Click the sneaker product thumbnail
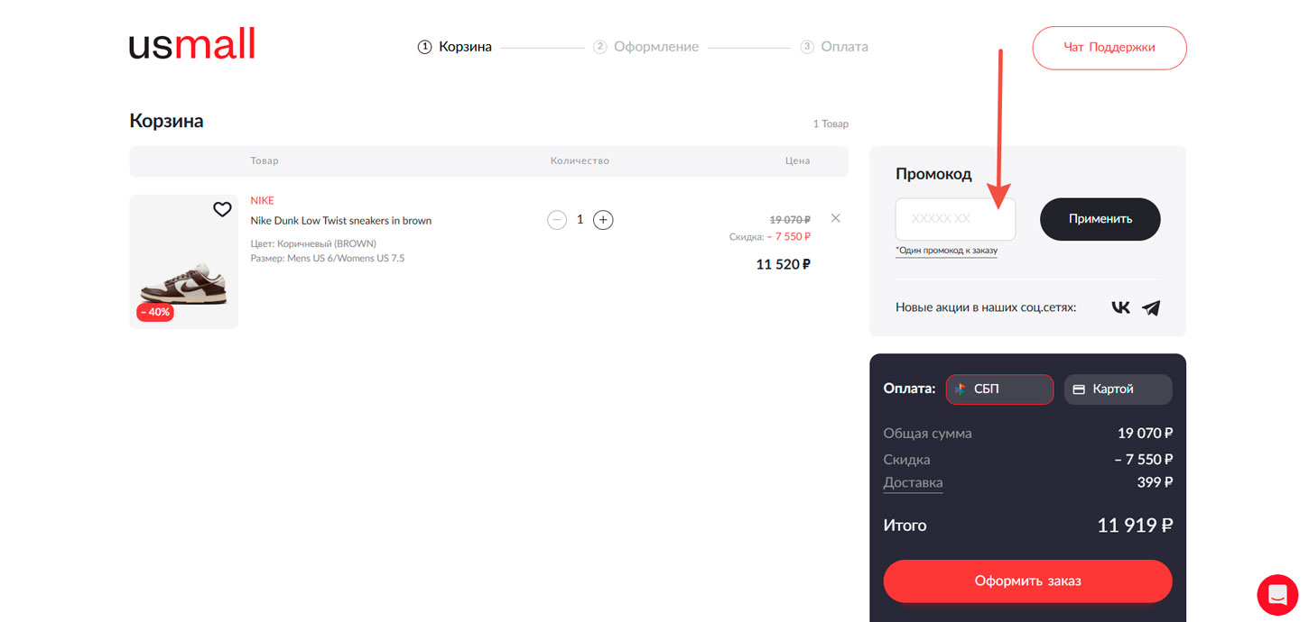This screenshot has height=622, width=1309. pyautogui.click(x=184, y=261)
